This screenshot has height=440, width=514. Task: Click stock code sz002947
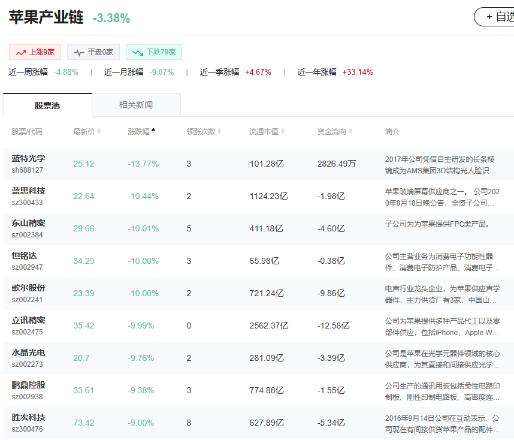point(27,267)
